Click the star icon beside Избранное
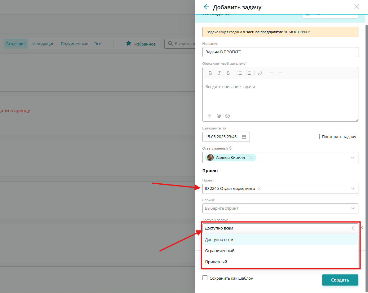The width and height of the screenshot is (368, 293). pos(129,43)
